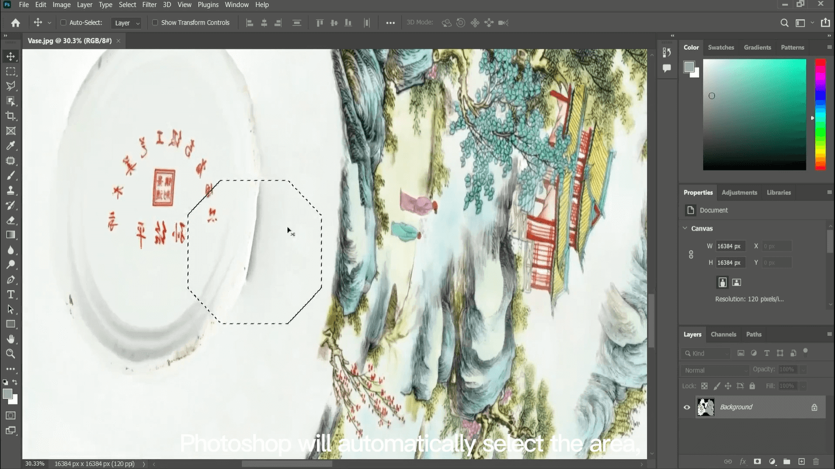This screenshot has width=835, height=469.
Task: Open the Select menu
Action: 127,5
